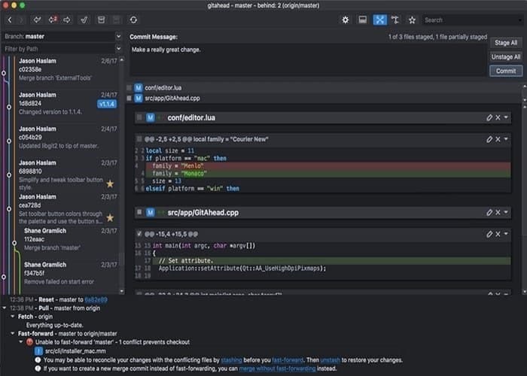Viewport: 527px width, 376px height.
Task: Select the Shane Gramlich 112eaac commit
Action: [x=67, y=239]
